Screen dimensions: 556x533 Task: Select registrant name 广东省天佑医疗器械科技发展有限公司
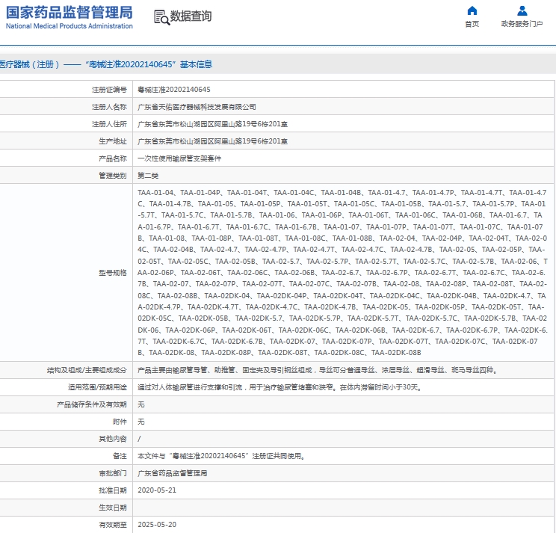197,107
